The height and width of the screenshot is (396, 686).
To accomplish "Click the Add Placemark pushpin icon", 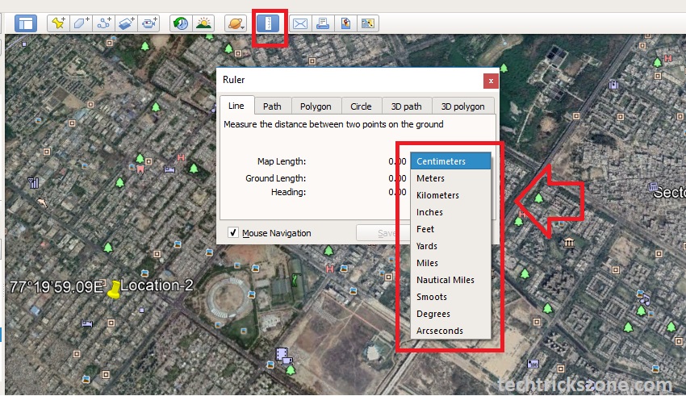I will pos(58,23).
